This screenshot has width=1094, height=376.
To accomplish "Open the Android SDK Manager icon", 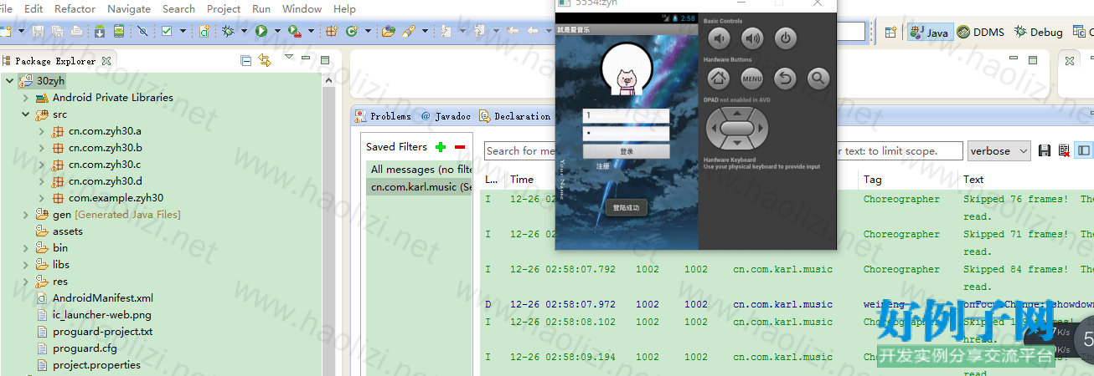I will pos(99,31).
